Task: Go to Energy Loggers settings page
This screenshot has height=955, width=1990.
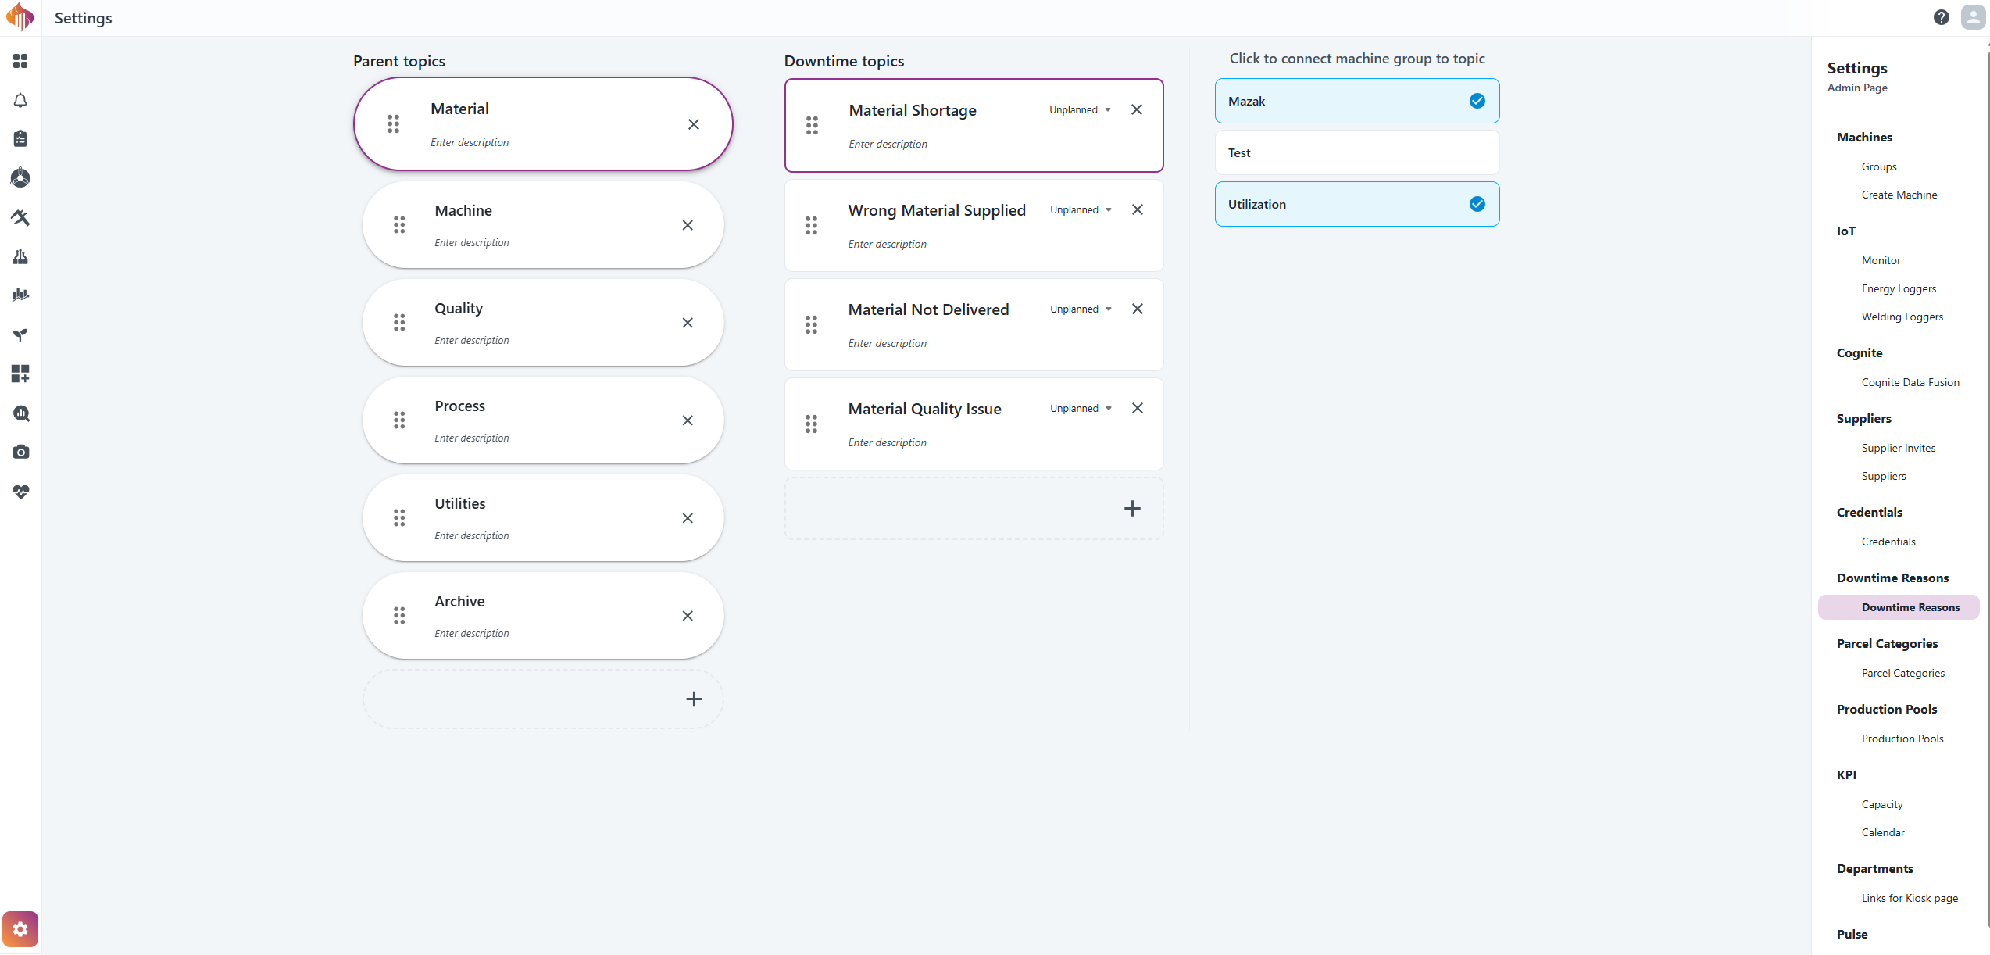Action: coord(1898,288)
